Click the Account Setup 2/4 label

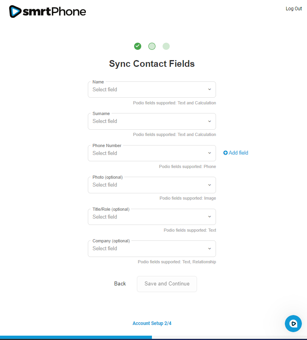click(x=152, y=323)
